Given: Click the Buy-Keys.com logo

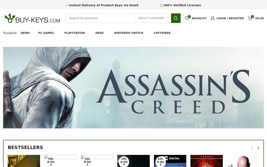Looking at the screenshot, I should tap(33, 18).
